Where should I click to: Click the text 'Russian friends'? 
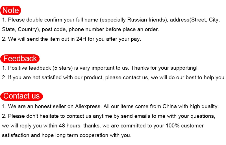146,20
